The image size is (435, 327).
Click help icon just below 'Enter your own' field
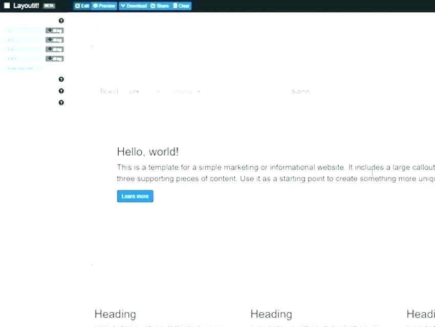(61, 79)
